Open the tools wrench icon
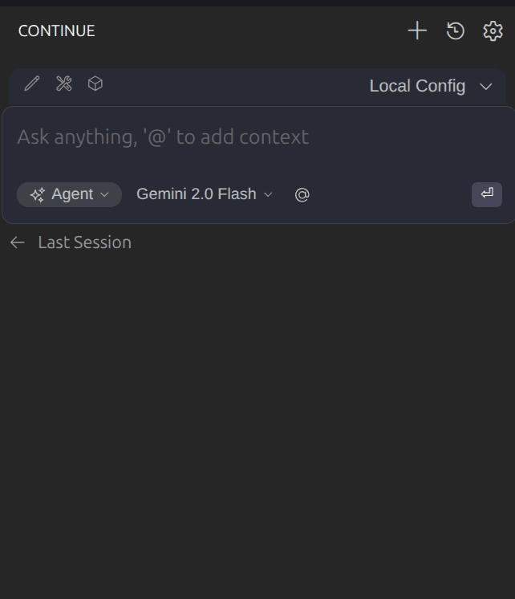The height and width of the screenshot is (599, 515). [64, 84]
